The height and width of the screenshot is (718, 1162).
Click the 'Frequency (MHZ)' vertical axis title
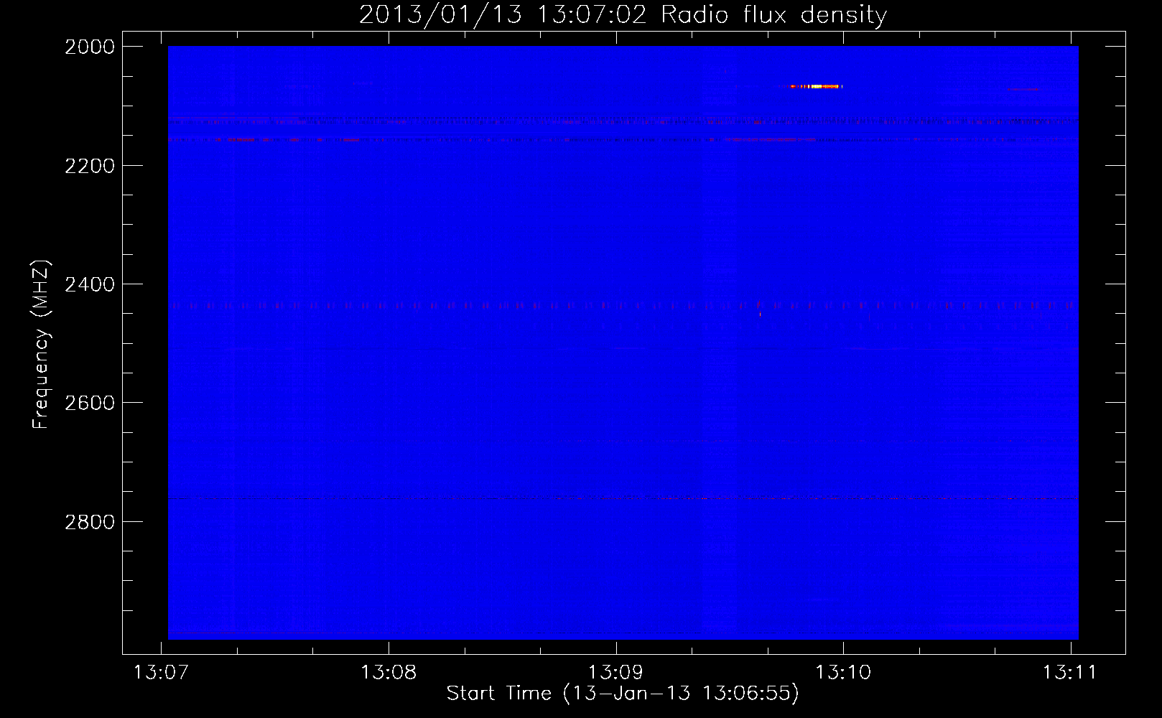(41, 345)
